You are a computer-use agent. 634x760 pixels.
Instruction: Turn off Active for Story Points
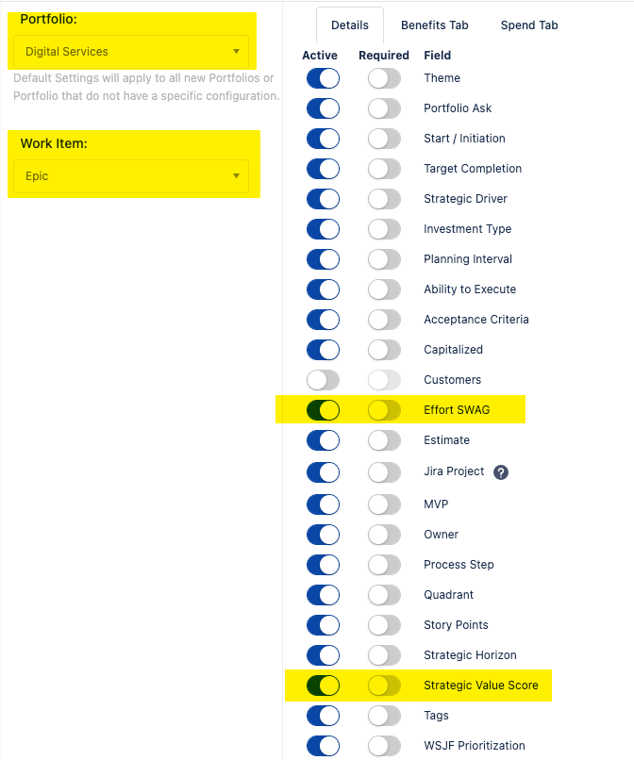tap(323, 625)
